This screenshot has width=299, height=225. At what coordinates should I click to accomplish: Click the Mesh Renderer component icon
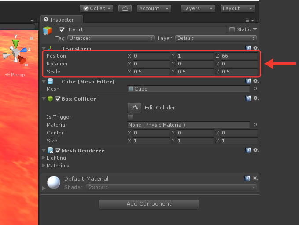click(50, 150)
